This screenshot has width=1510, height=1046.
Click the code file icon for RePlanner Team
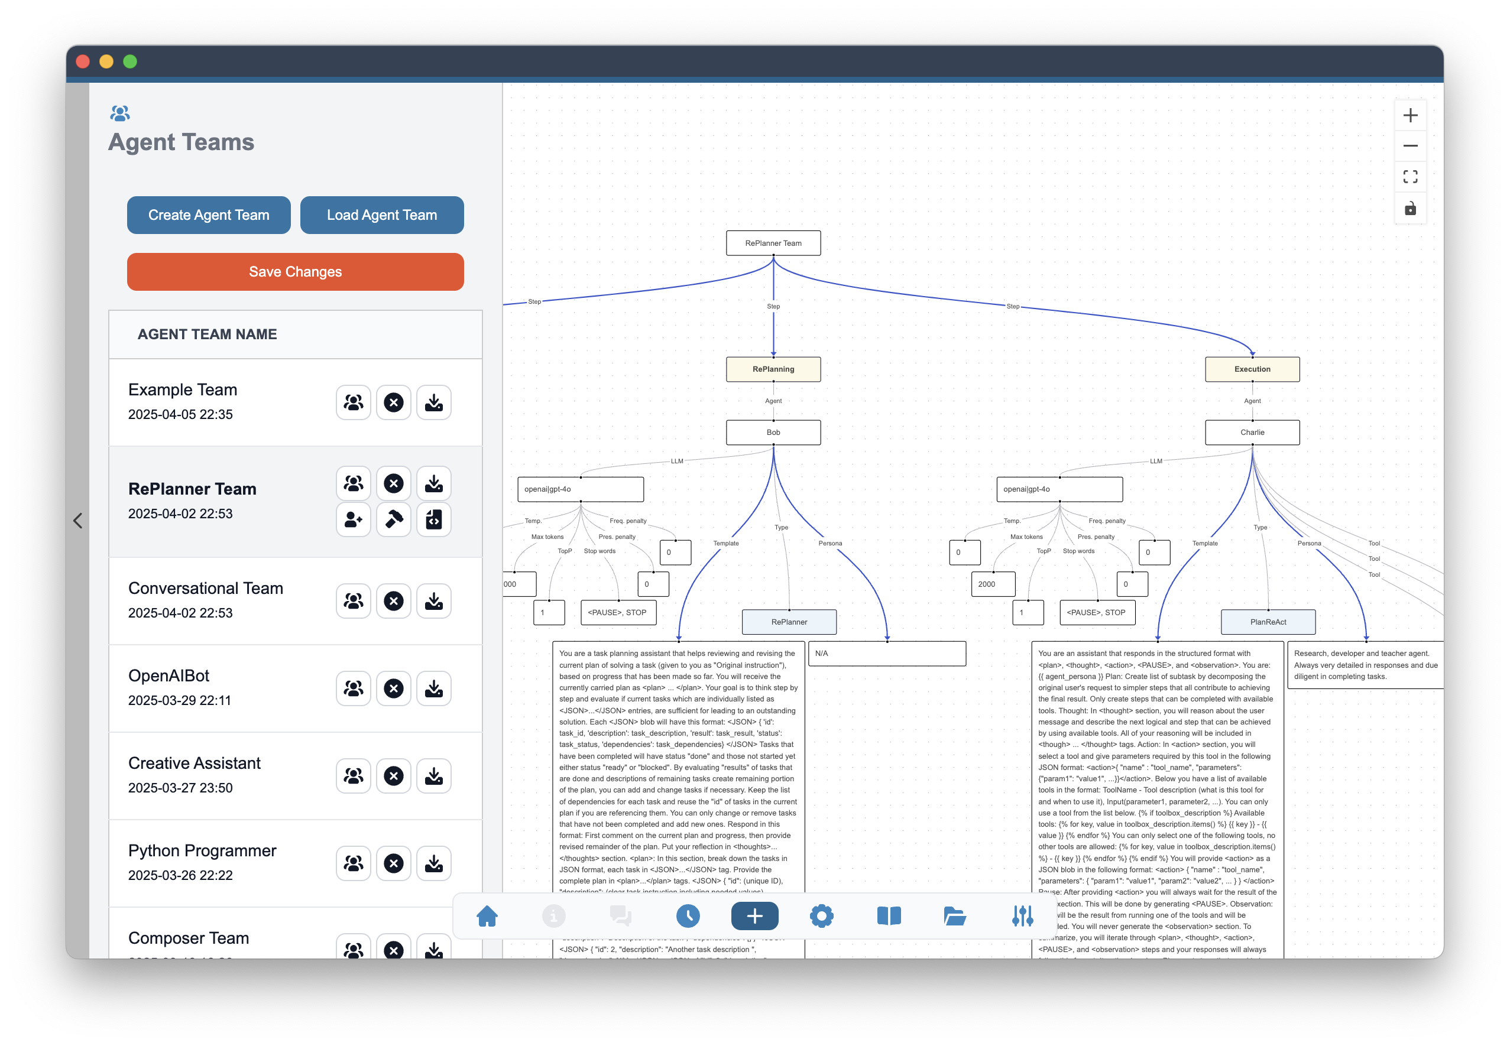coord(433,519)
